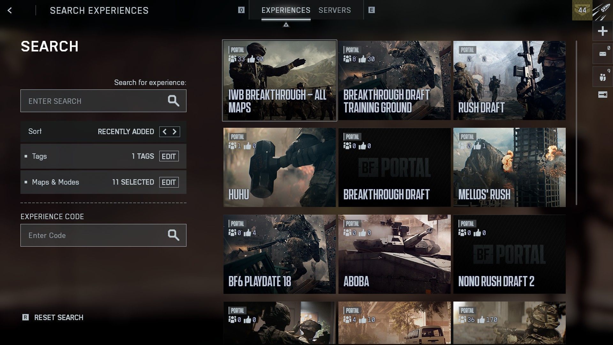Open the Rush Draft experience thumbnail
The height and width of the screenshot is (345, 613).
[509, 80]
